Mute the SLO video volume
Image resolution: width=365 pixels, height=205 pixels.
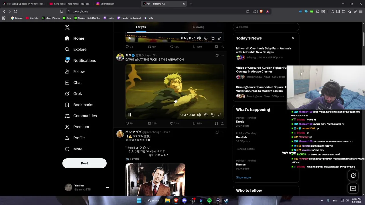coord(199,115)
